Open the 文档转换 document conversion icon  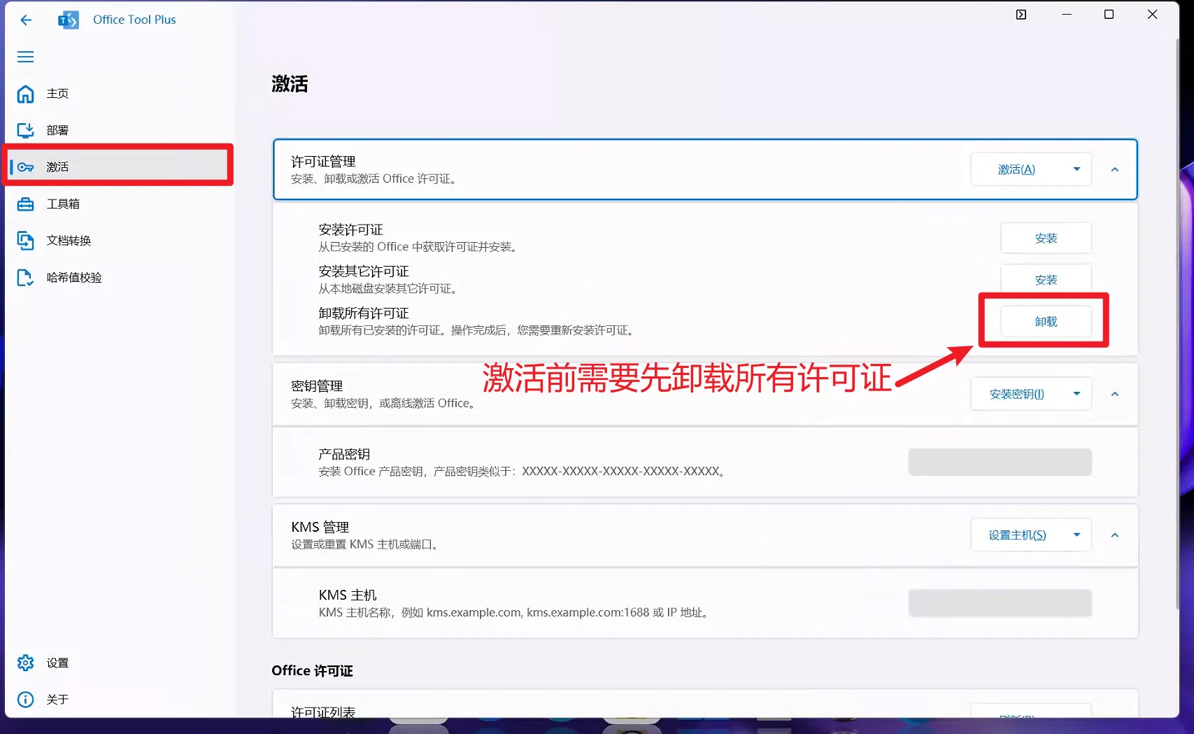(25, 241)
